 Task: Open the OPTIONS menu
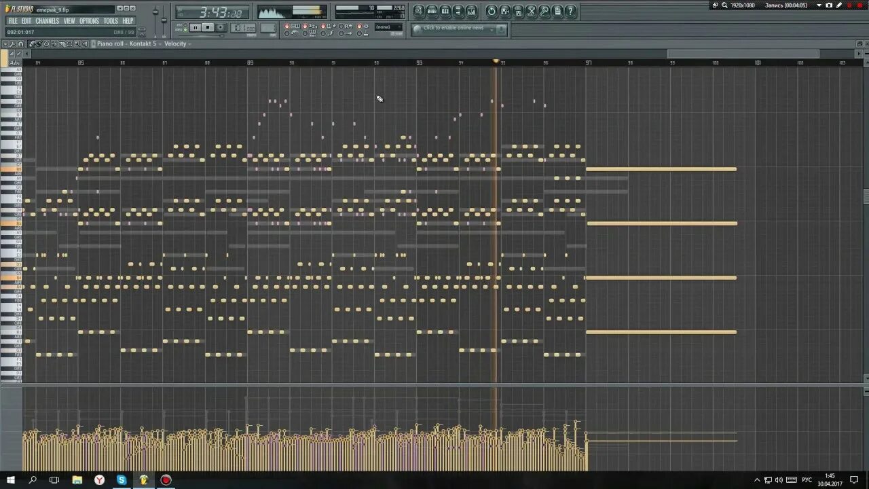(x=89, y=21)
